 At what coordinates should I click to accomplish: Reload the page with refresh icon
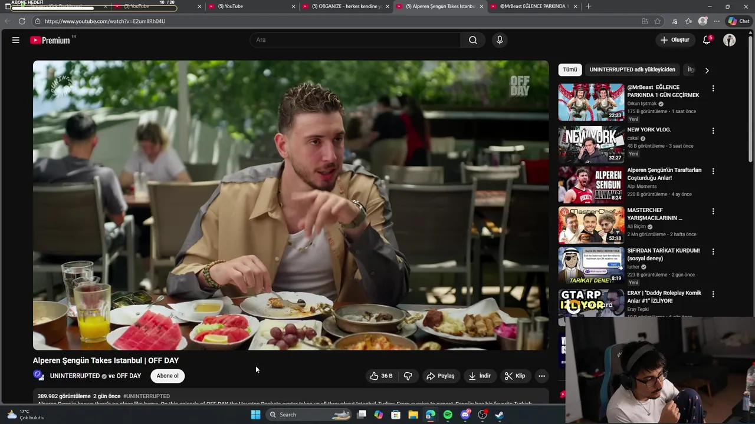pyautogui.click(x=22, y=21)
